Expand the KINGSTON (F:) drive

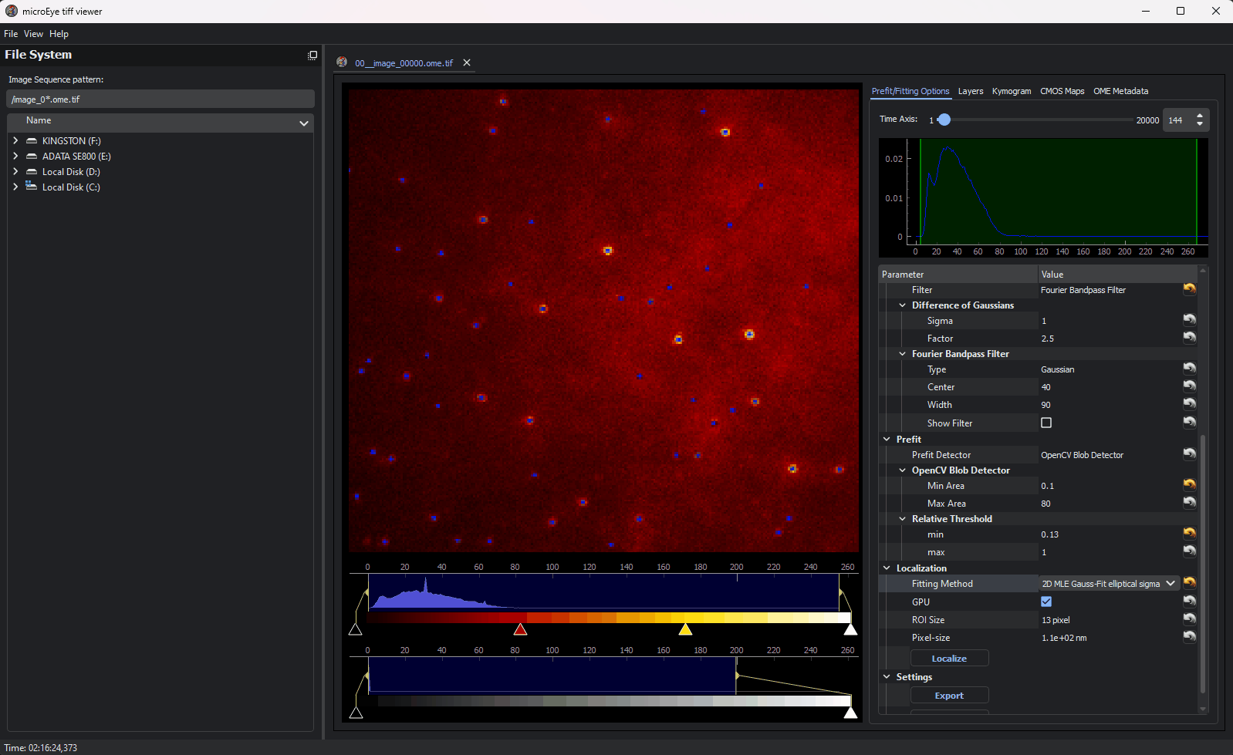point(15,141)
